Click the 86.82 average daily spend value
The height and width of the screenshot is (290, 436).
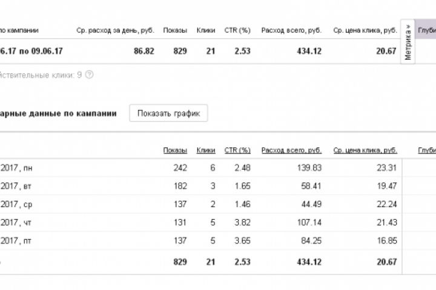pyautogui.click(x=144, y=51)
